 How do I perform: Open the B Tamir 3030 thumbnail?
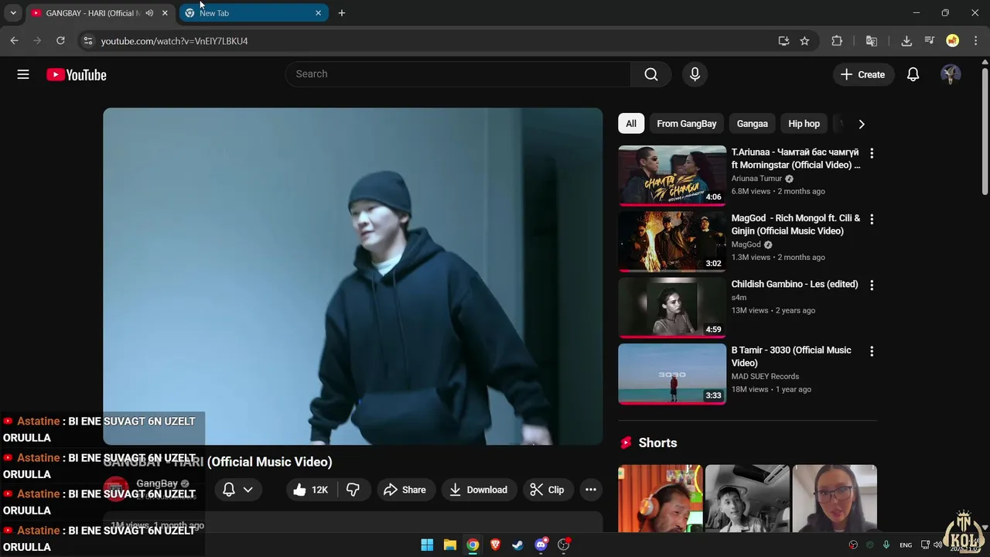pos(672,374)
